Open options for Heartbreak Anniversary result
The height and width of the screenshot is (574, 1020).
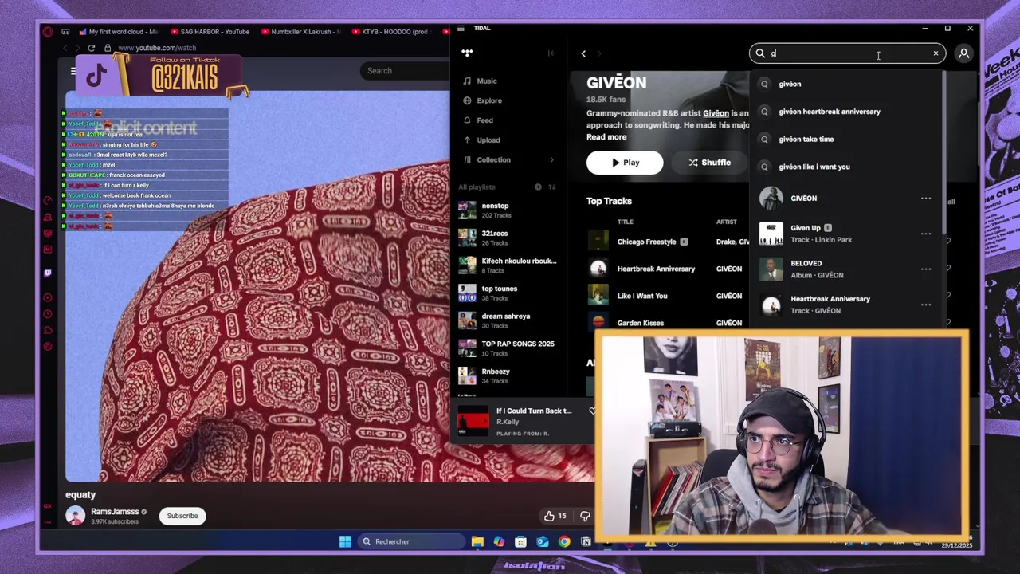pyautogui.click(x=926, y=305)
